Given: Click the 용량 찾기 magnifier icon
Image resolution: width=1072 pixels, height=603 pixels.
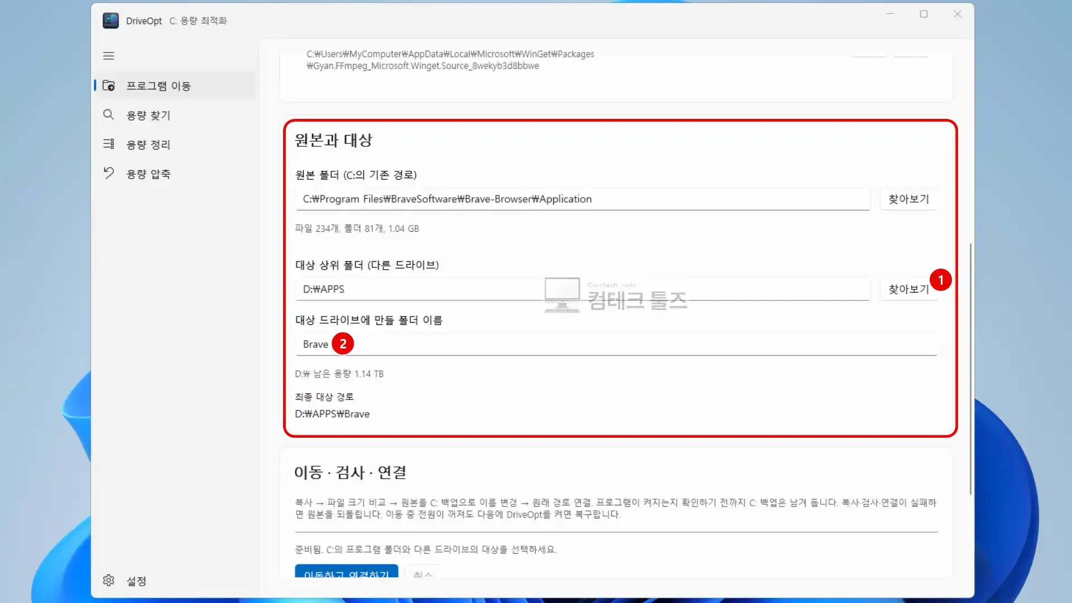Looking at the screenshot, I should coord(108,114).
